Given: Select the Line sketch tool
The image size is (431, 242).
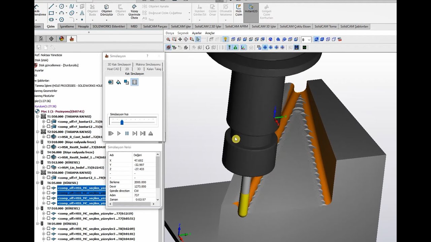Looking at the screenshot, I should [x=51, y=6].
